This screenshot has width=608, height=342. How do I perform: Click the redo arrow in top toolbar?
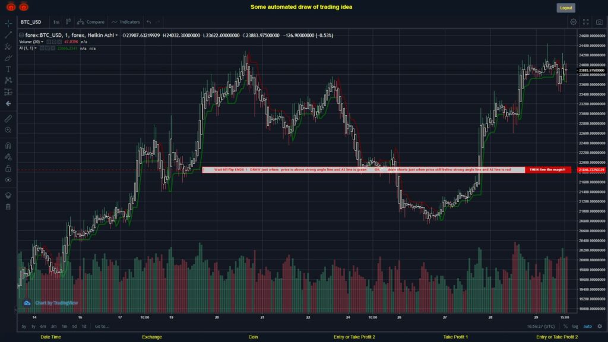tap(158, 22)
